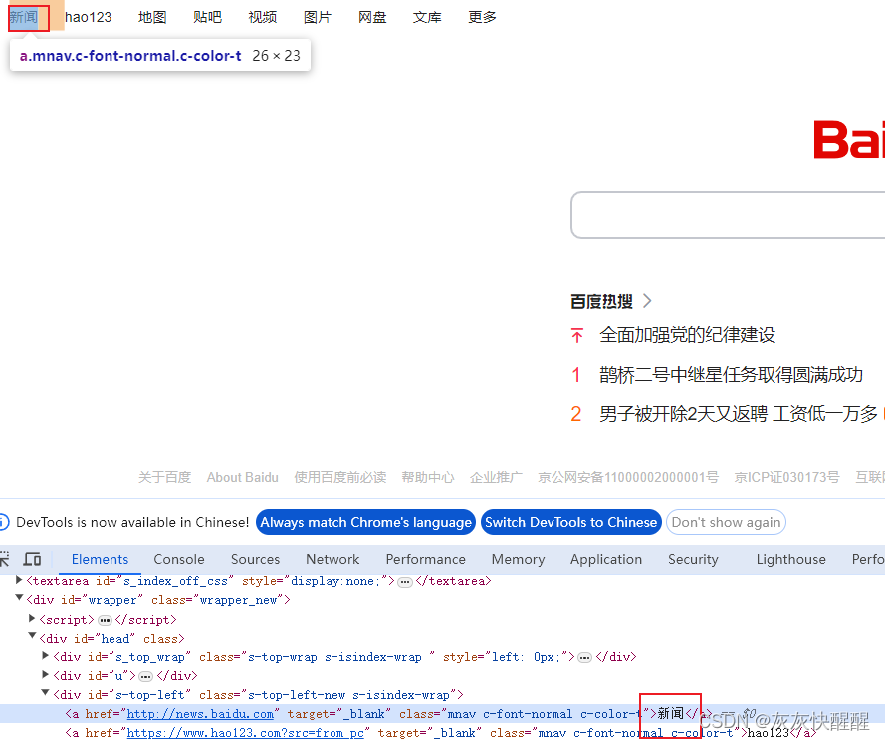Click the Baidu search input box

click(728, 215)
